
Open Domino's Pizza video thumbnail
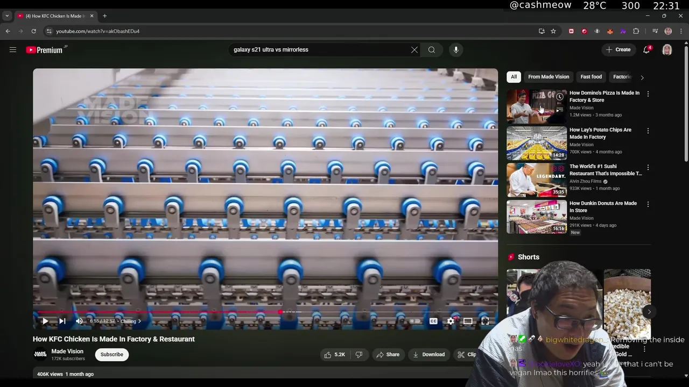click(537, 106)
